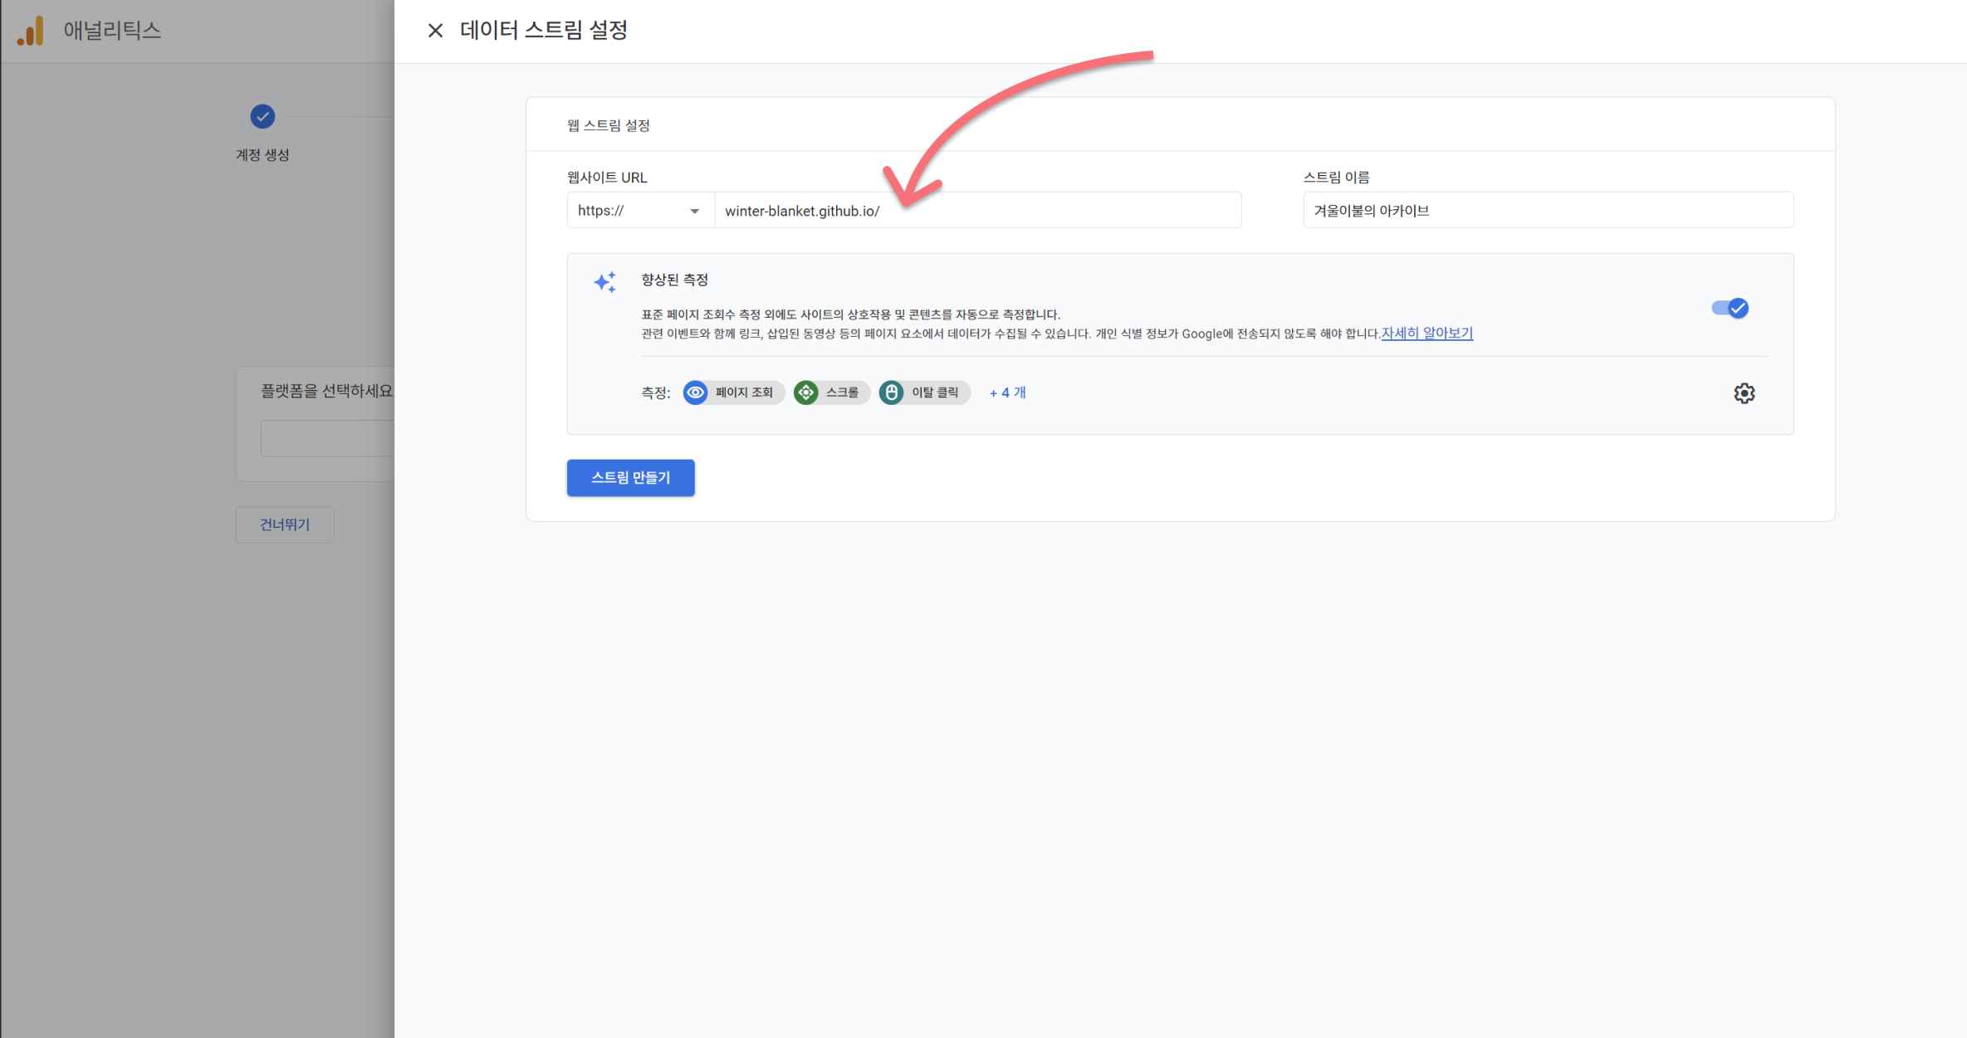This screenshot has height=1038, width=1967.
Task: Click the 페이지 조회 eye icon
Action: click(696, 392)
